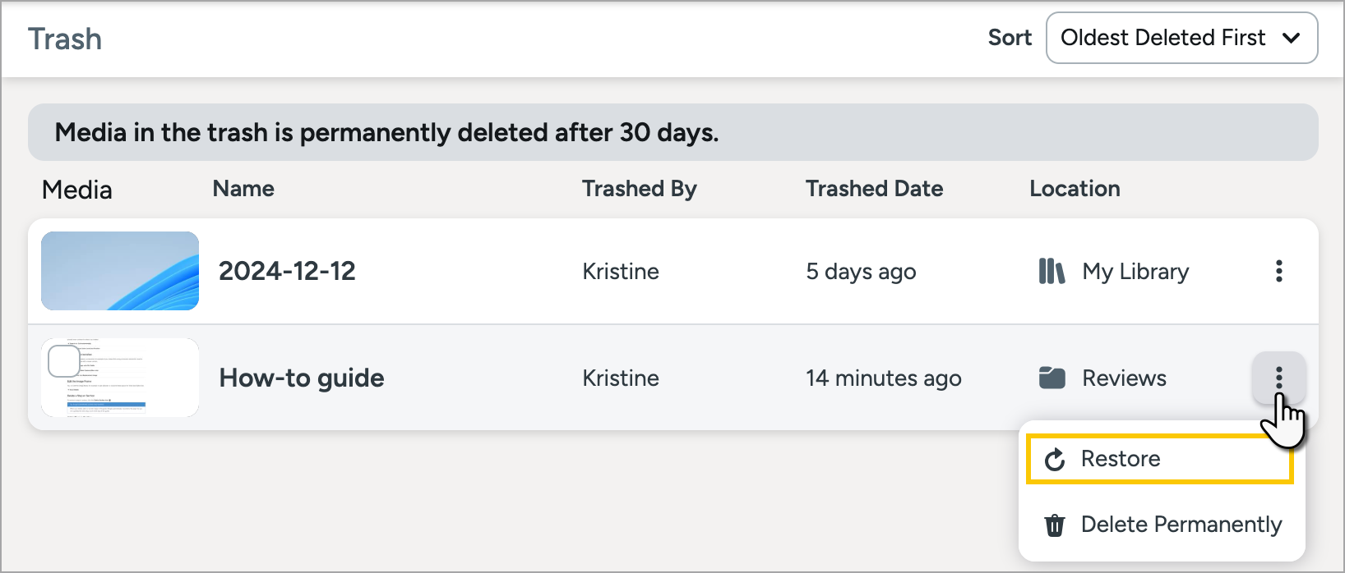Image resolution: width=1345 pixels, height=573 pixels.
Task: Click the Delete Permanently trash can icon
Action: click(x=1055, y=525)
